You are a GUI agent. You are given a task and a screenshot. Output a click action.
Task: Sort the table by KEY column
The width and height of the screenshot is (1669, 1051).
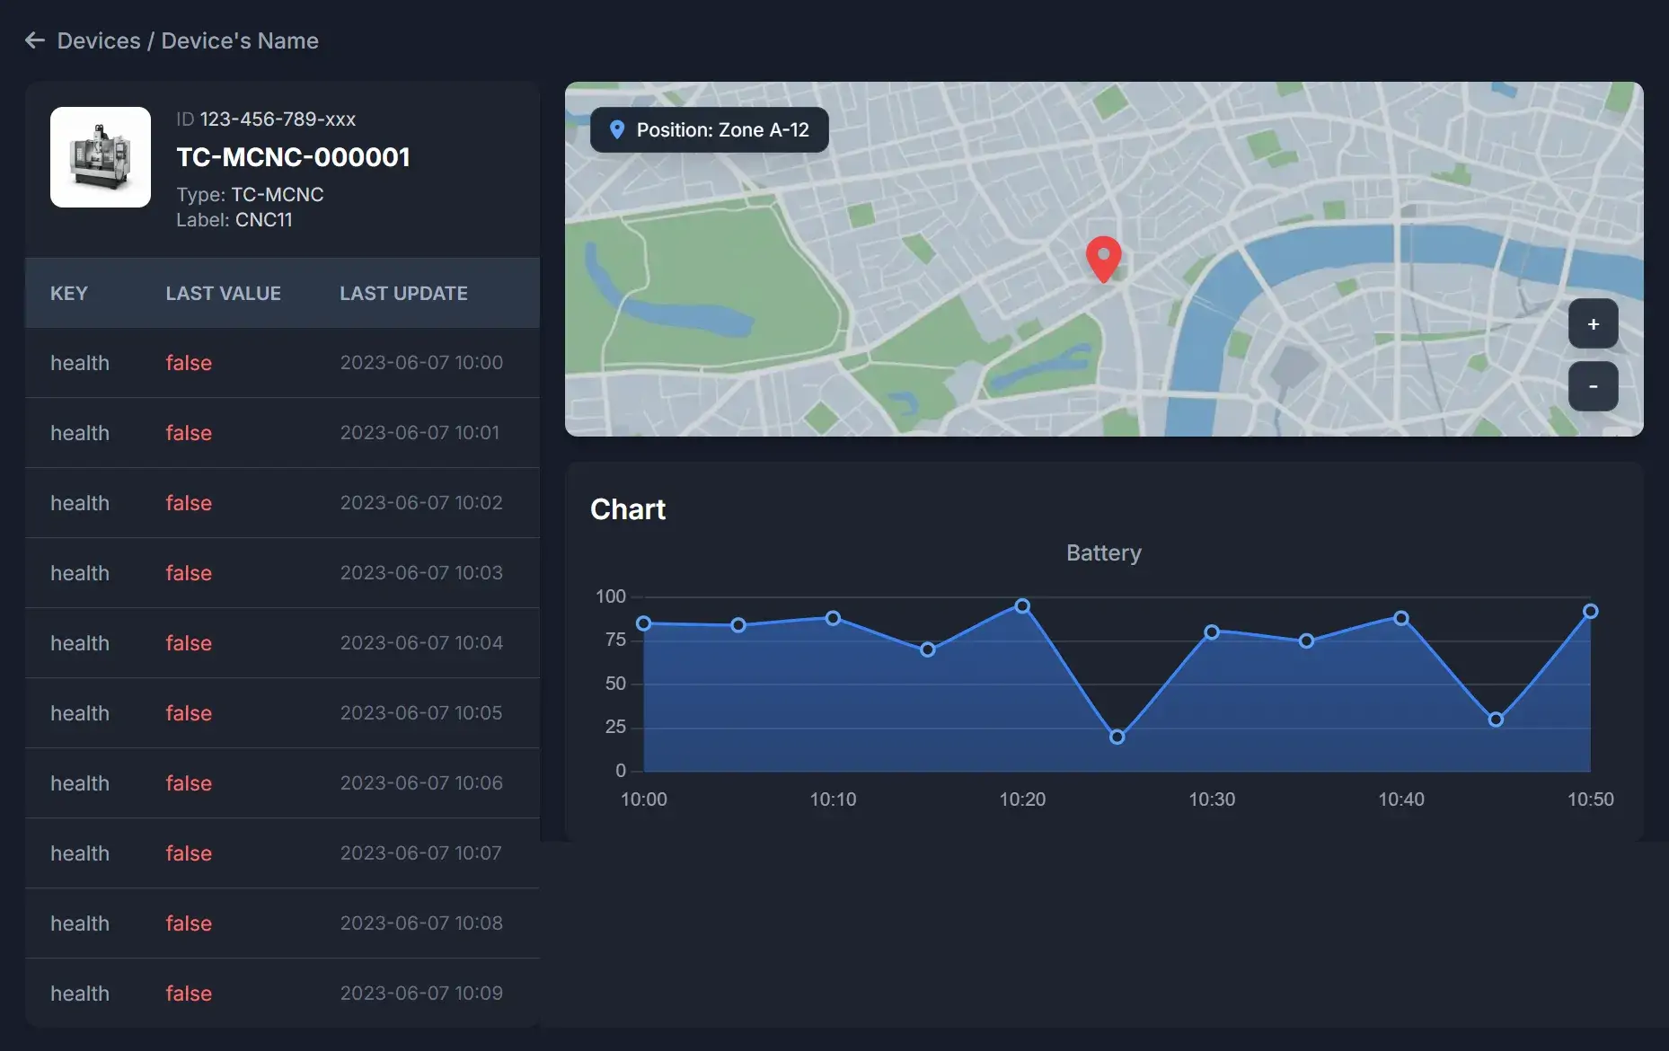click(69, 292)
